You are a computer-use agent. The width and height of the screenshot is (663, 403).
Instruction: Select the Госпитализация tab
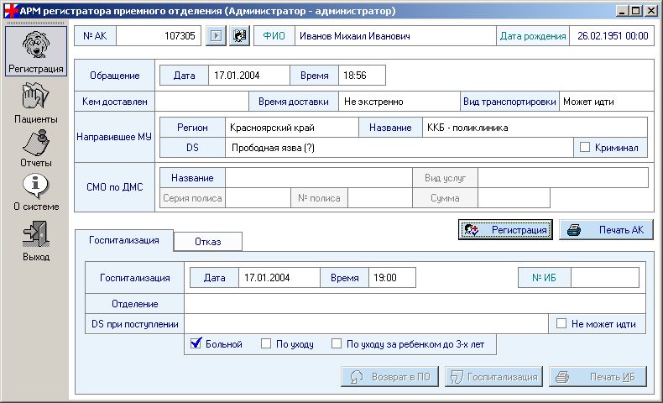pyautogui.click(x=123, y=240)
